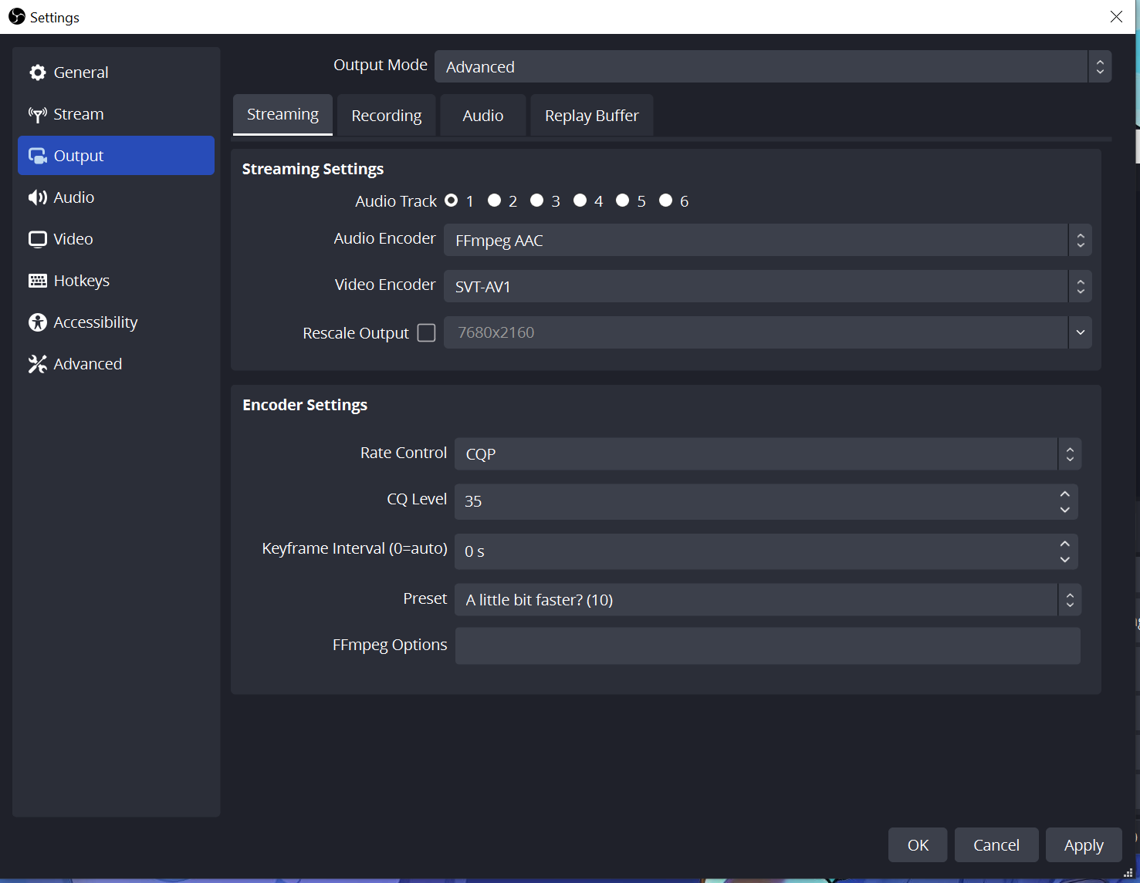The width and height of the screenshot is (1140, 883).
Task: Select audio track 6 radio button
Action: click(666, 201)
